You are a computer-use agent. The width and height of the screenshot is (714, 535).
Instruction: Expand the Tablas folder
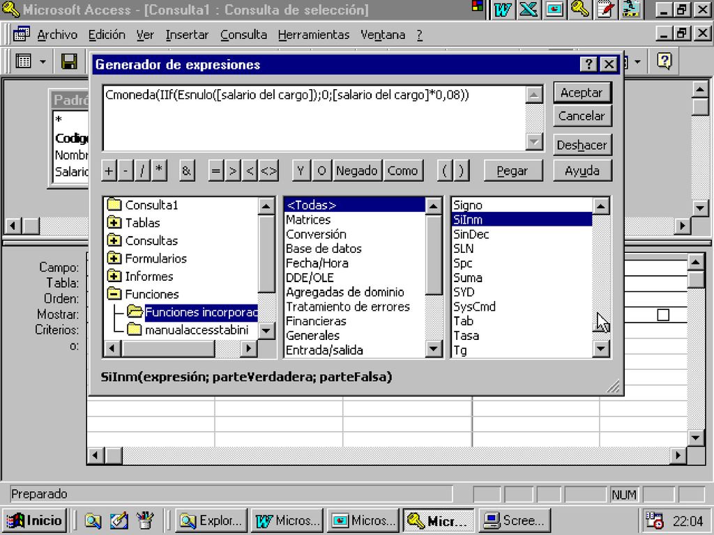click(114, 223)
